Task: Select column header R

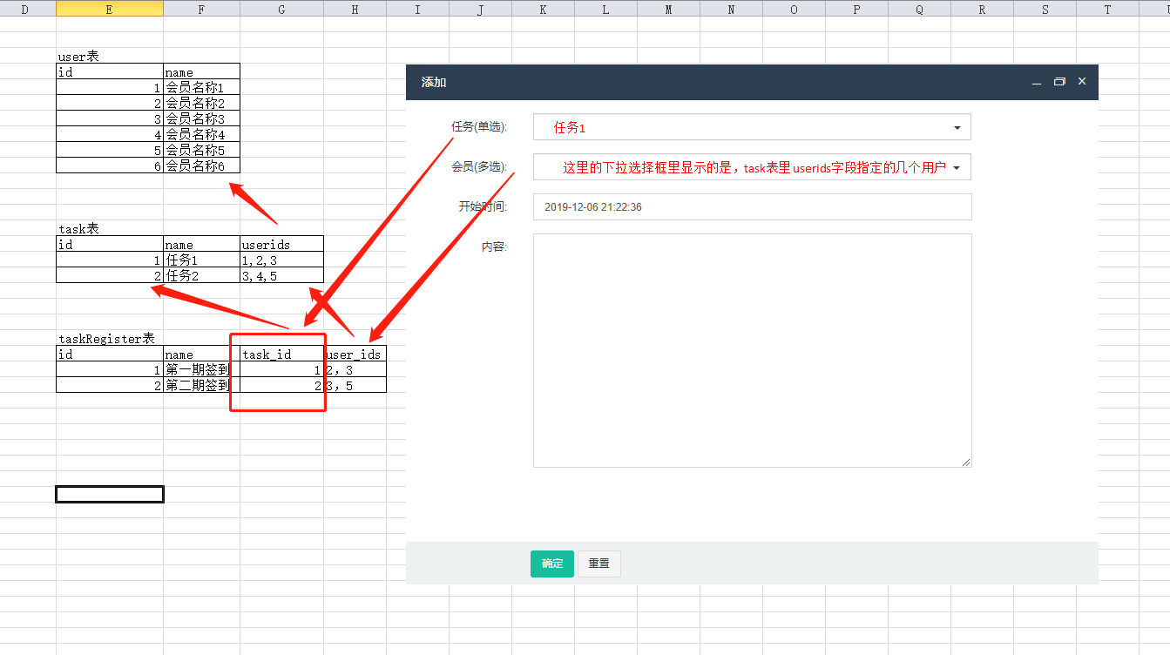Action: tap(982, 9)
